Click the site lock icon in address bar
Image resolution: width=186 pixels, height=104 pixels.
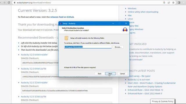click(15, 3)
